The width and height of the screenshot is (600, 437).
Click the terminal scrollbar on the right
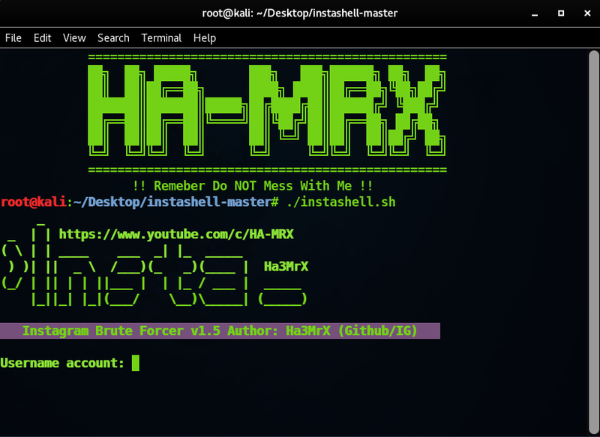tap(593, 225)
